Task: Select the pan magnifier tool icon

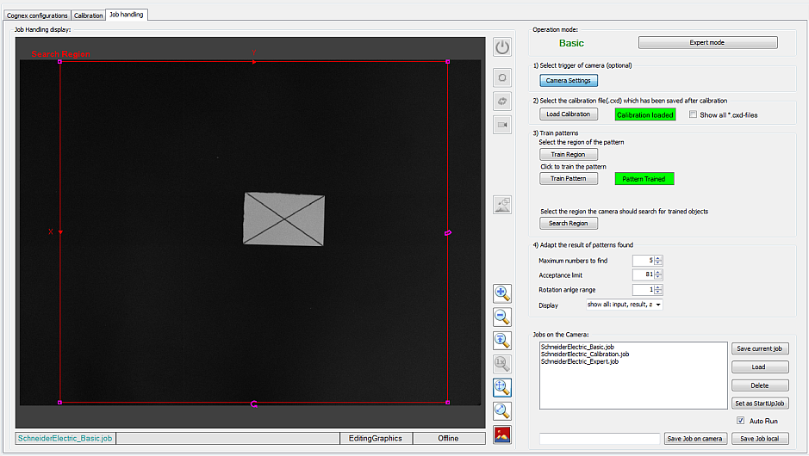Action: 502,387
